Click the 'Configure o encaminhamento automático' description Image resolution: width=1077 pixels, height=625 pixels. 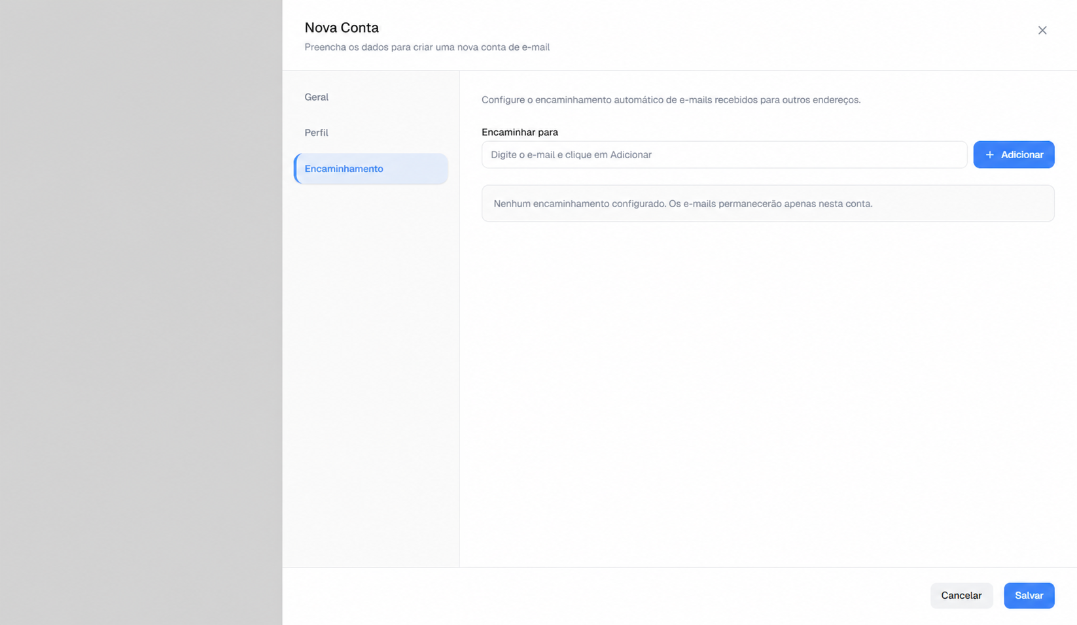click(x=671, y=100)
